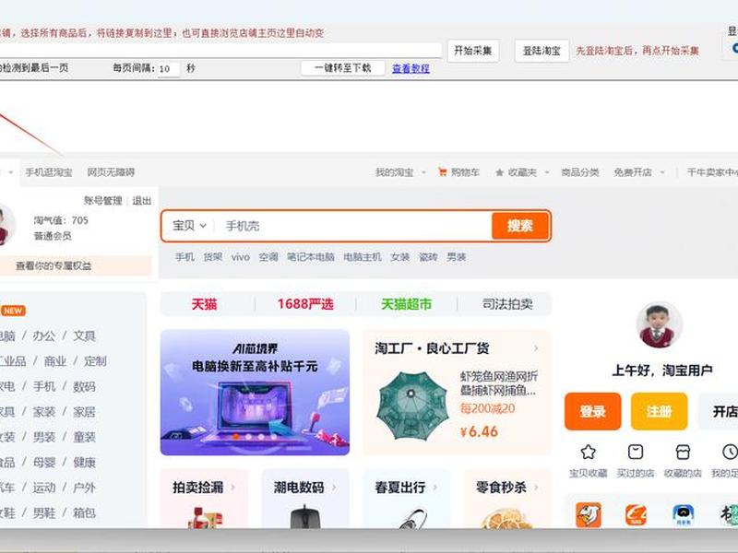The image size is (738, 553).
Task: Select the 办公 category in sidebar
Action: pyautogui.click(x=43, y=335)
